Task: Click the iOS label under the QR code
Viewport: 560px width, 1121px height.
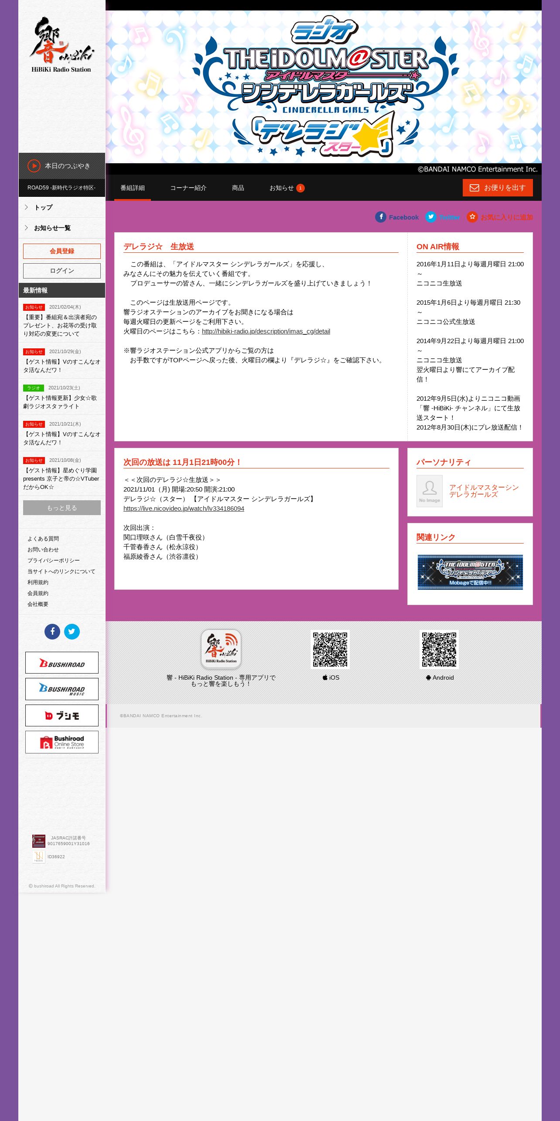Action: (331, 677)
